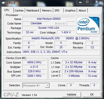The width and height of the screenshot is (104, 99).
Task: Select the CPU tab
Action: click(8, 10)
